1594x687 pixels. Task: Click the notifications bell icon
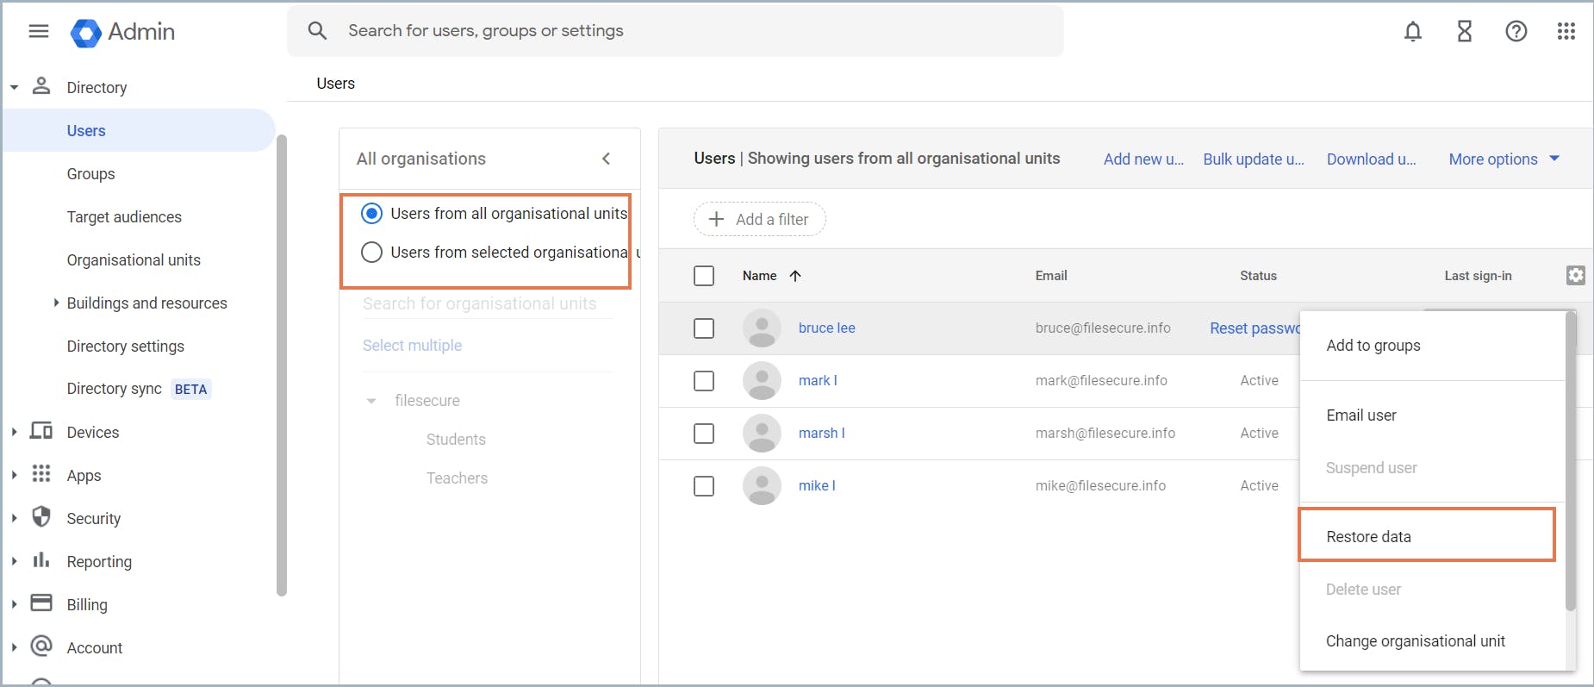1413,32
